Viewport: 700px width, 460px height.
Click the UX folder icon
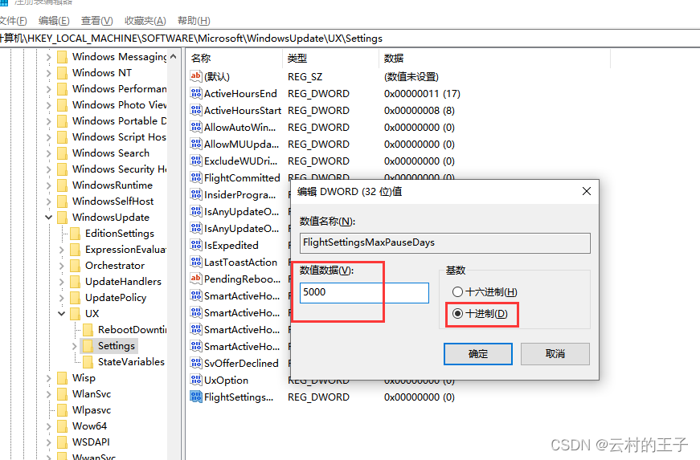coord(76,313)
